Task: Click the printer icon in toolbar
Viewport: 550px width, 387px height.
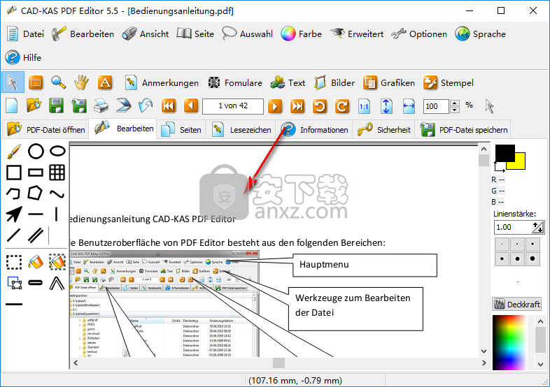Action: click(101, 106)
